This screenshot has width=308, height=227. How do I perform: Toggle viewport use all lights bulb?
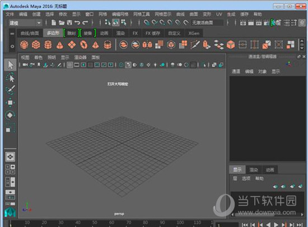(155, 64)
